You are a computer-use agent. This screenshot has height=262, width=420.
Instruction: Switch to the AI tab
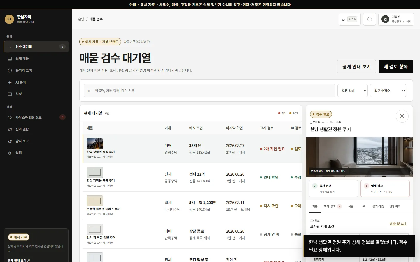(363, 206)
